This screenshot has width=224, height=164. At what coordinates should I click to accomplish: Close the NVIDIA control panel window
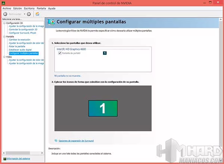[218, 2]
